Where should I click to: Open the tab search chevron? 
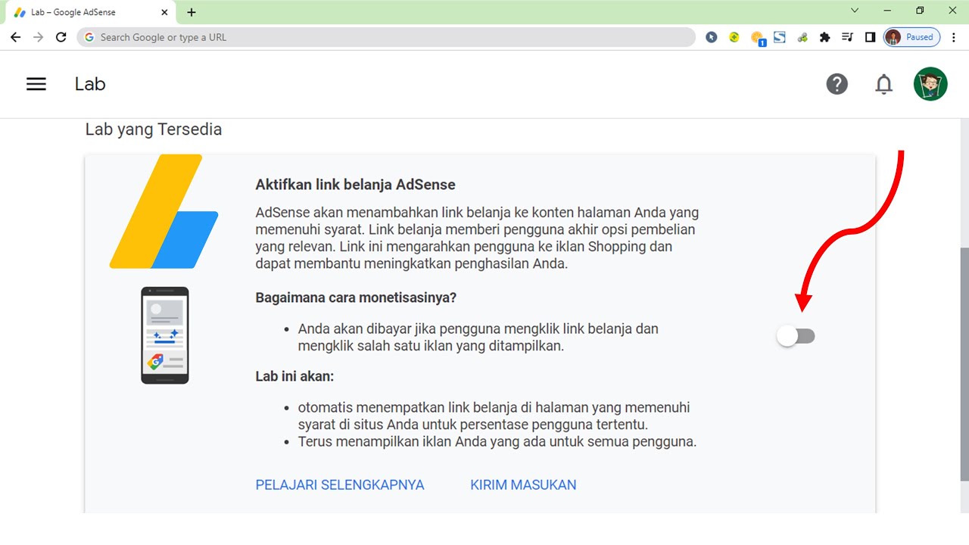[x=855, y=11]
